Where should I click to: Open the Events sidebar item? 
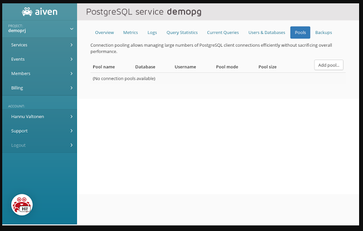pos(18,59)
